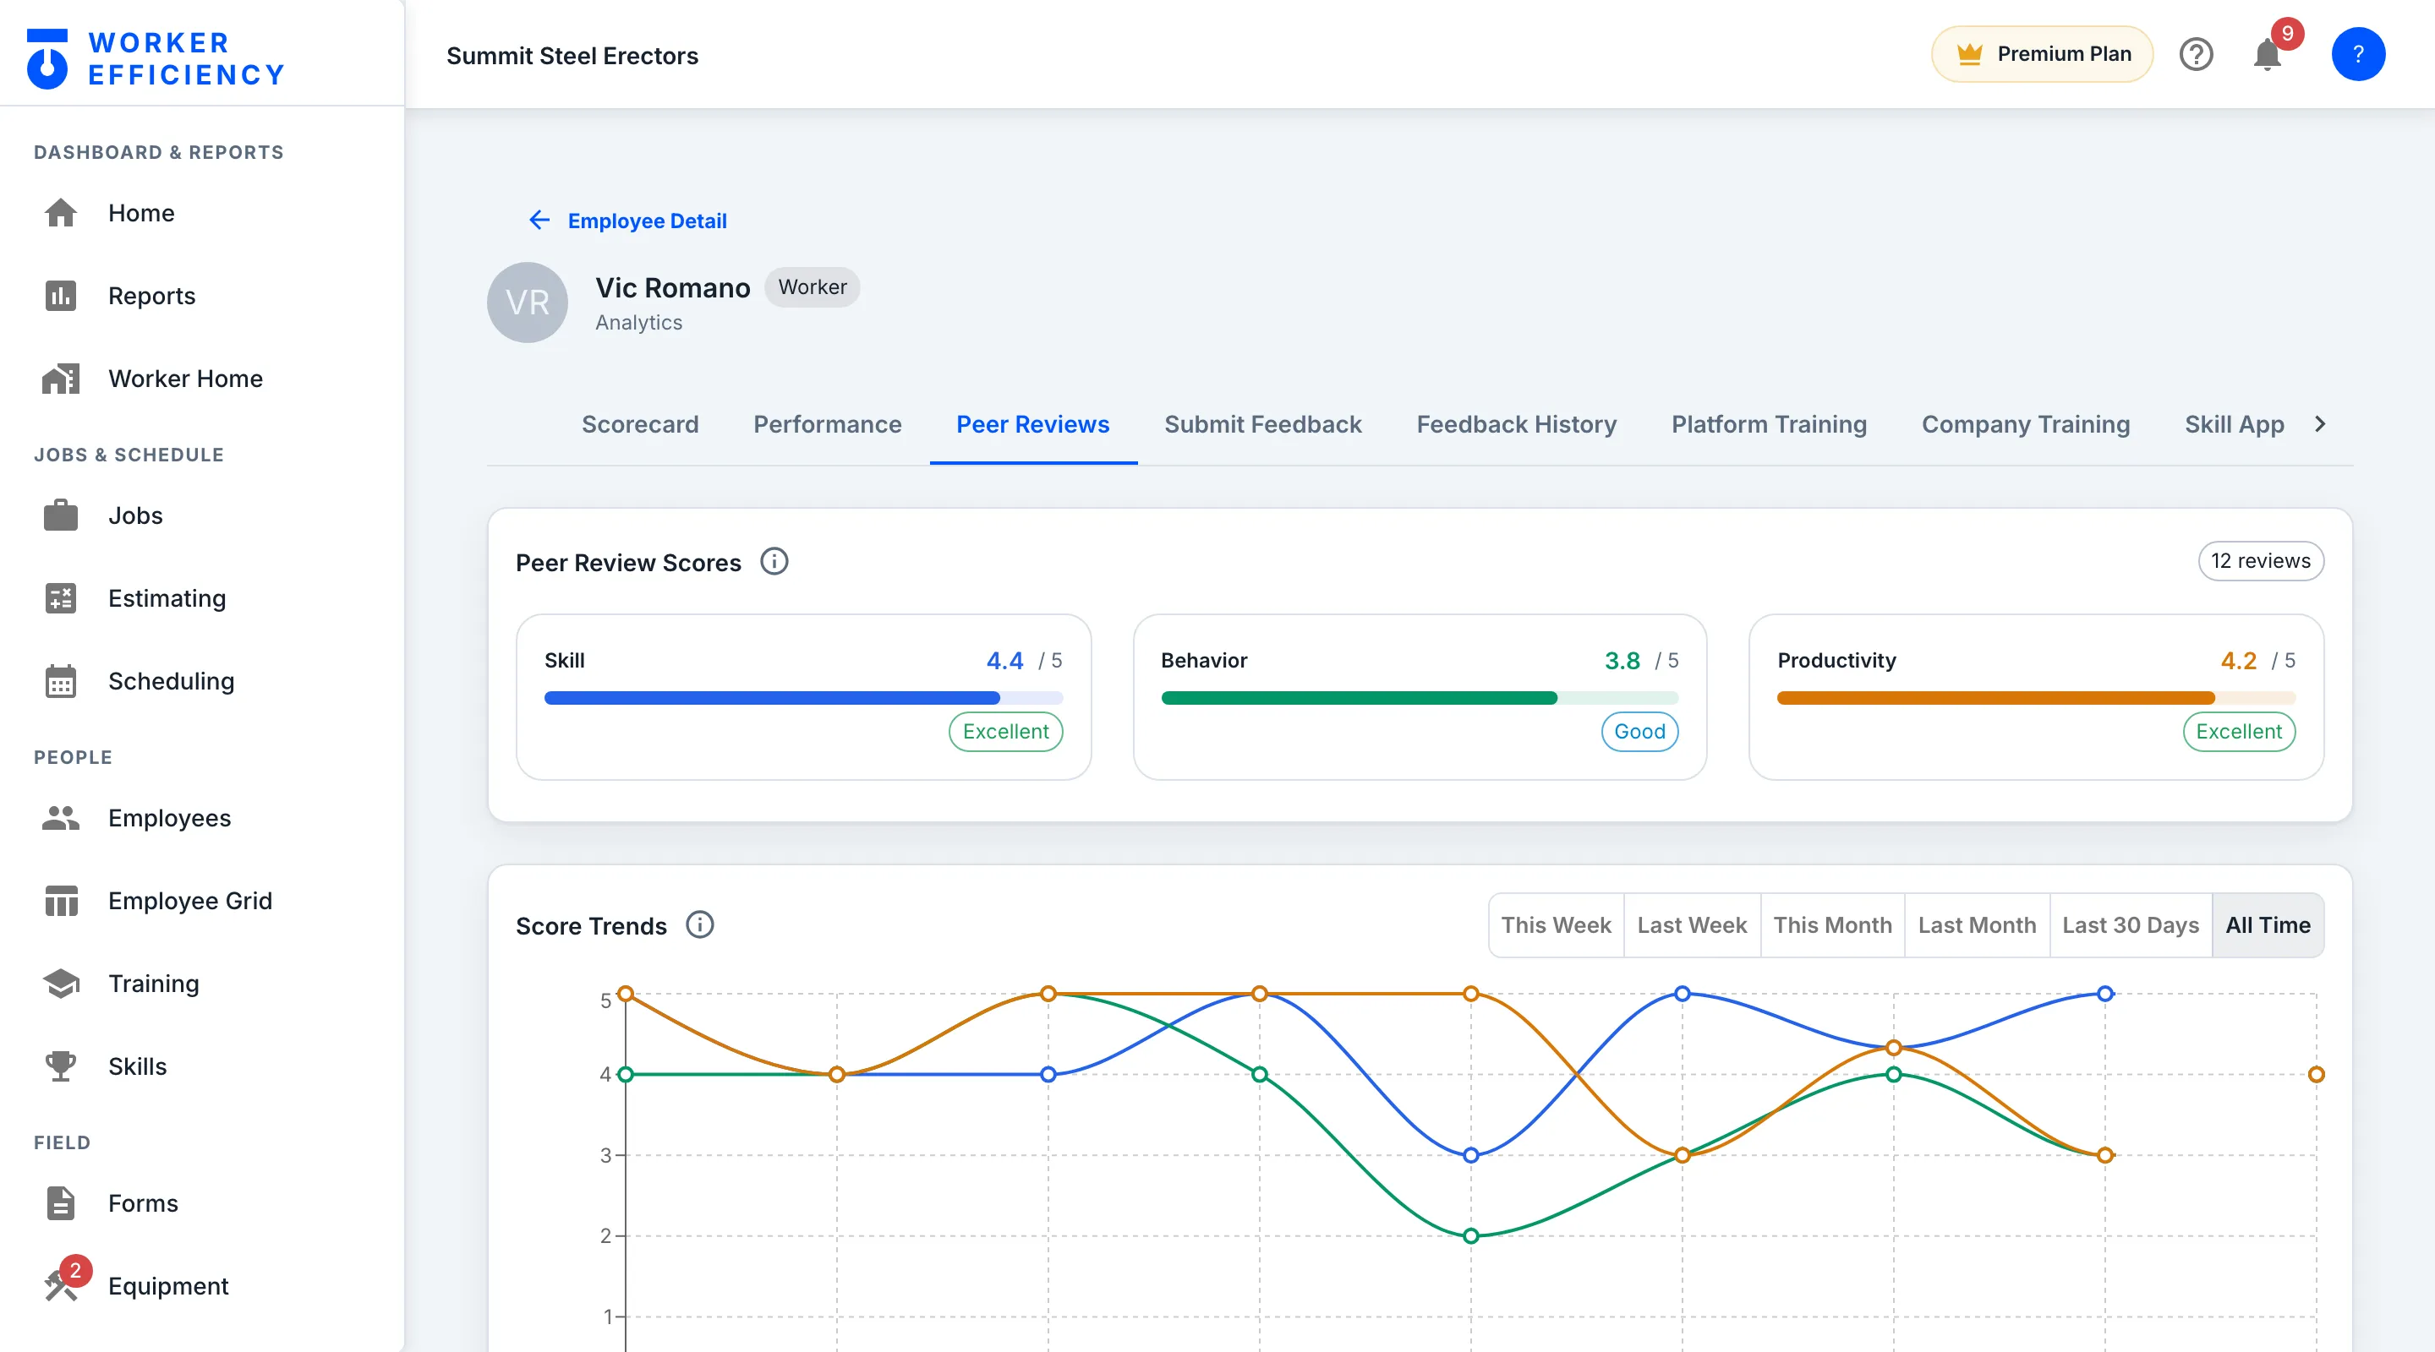Image resolution: width=2435 pixels, height=1352 pixels.
Task: Open Skills trophy icon
Action: (x=61, y=1066)
